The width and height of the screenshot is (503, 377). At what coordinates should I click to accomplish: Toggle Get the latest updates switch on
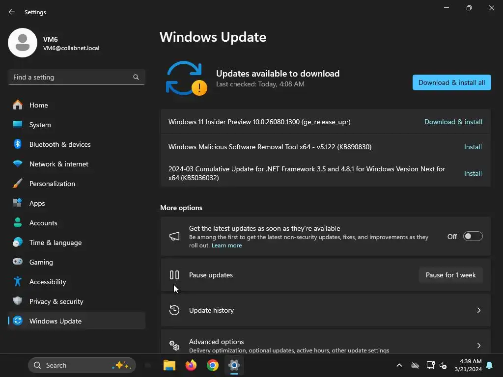pos(473,236)
